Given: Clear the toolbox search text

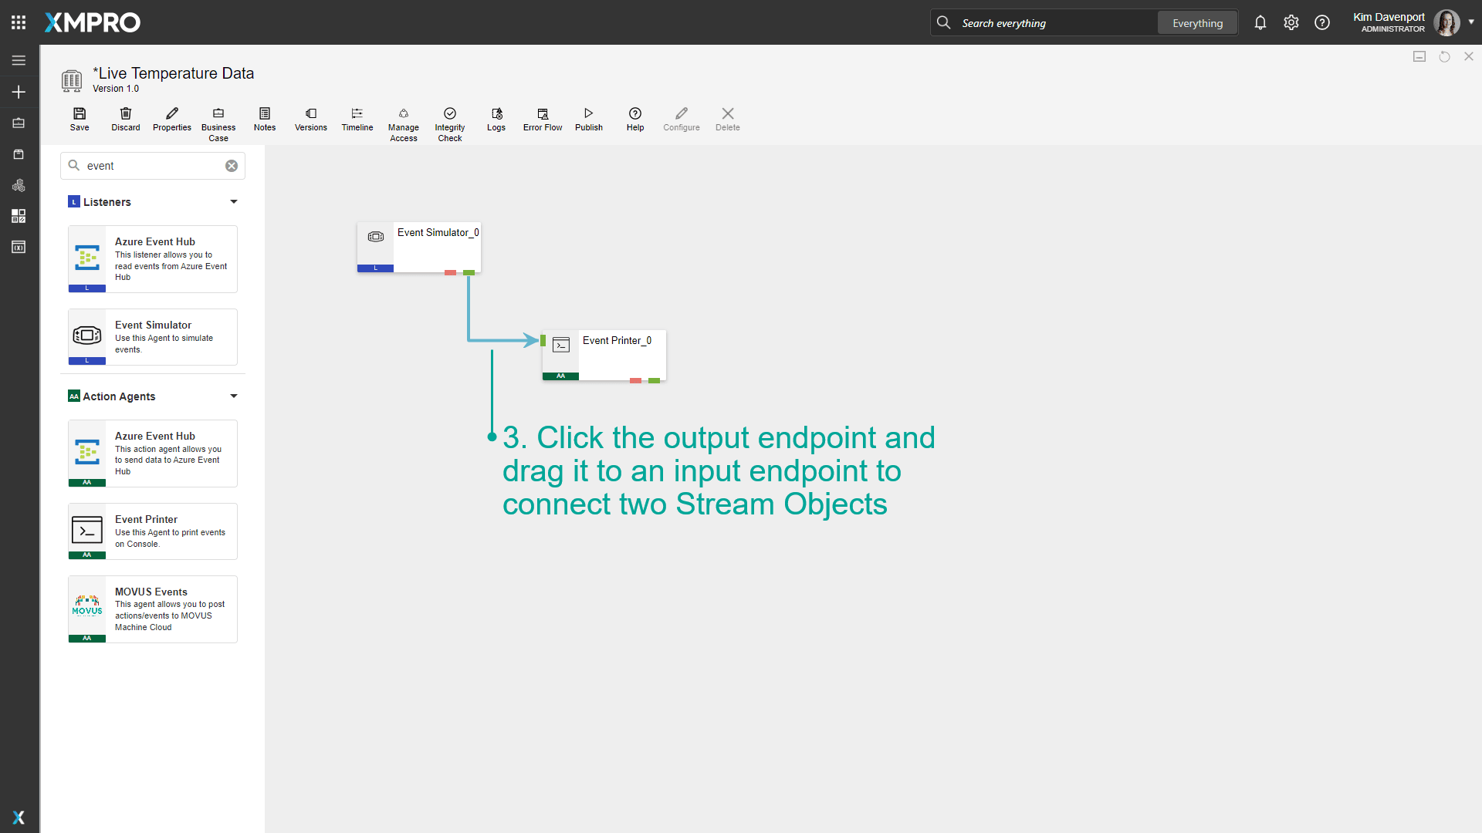Looking at the screenshot, I should (232, 166).
